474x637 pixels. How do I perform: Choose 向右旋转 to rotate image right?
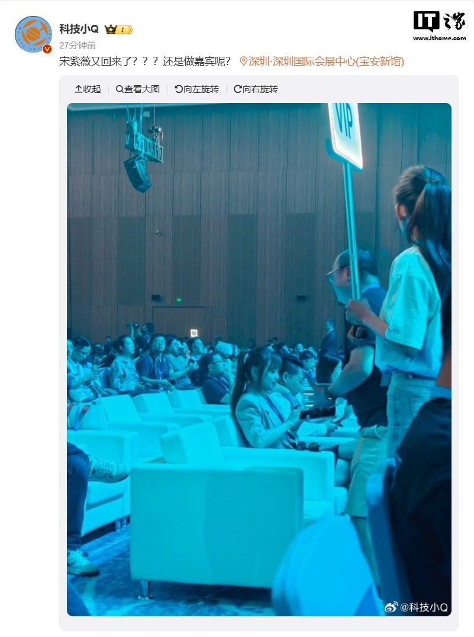pyautogui.click(x=256, y=89)
